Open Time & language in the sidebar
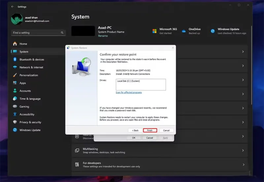Image resolution: width=264 pixels, height=182 pixels. tap(38, 99)
